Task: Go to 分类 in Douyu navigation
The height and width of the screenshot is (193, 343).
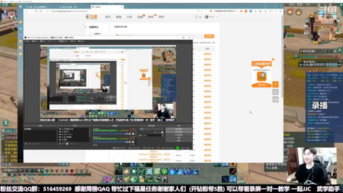Action: 129,17
